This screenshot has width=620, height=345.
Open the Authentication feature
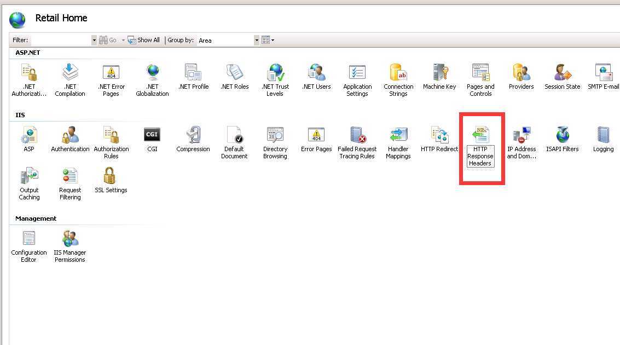point(70,139)
